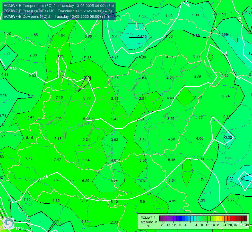Screen dimensions: 252x232
Task: Click the dew point value 7.91
Action: [85, 201]
